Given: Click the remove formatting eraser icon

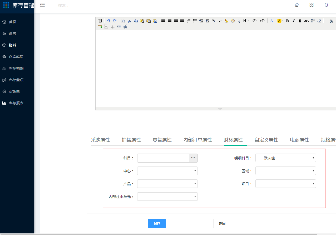Looking at the screenshot, I should point(319,21).
